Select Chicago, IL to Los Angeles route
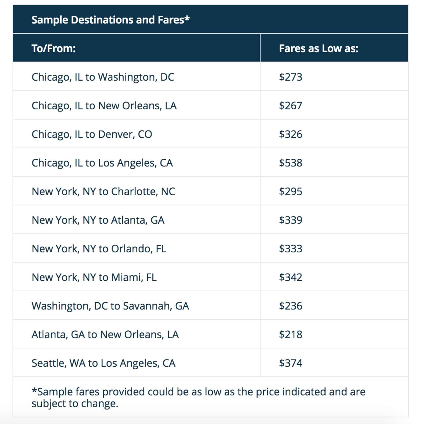425x424 pixels. pos(102,163)
